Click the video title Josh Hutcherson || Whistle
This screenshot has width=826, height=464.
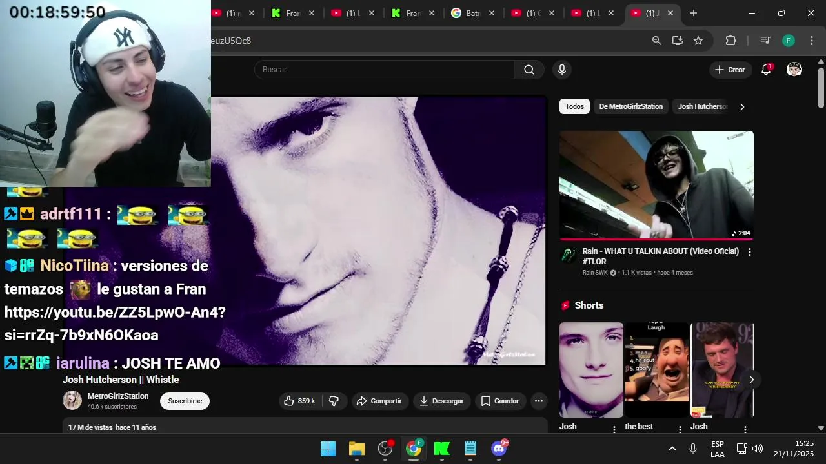[121, 380]
